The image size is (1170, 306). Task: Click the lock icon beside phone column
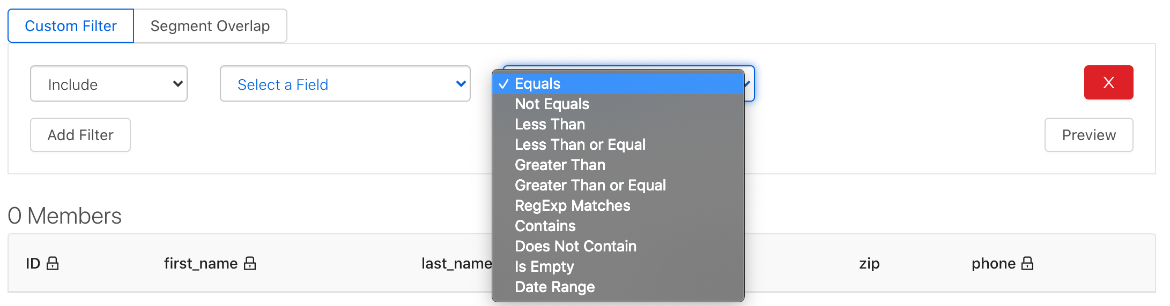1027,263
